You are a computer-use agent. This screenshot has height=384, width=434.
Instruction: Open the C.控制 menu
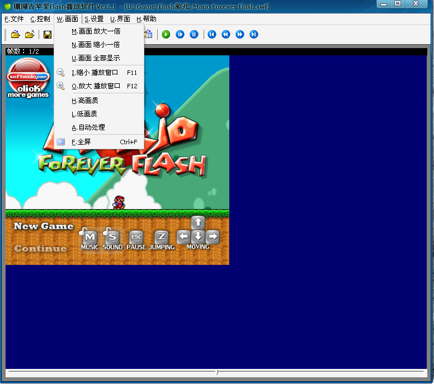[x=40, y=19]
